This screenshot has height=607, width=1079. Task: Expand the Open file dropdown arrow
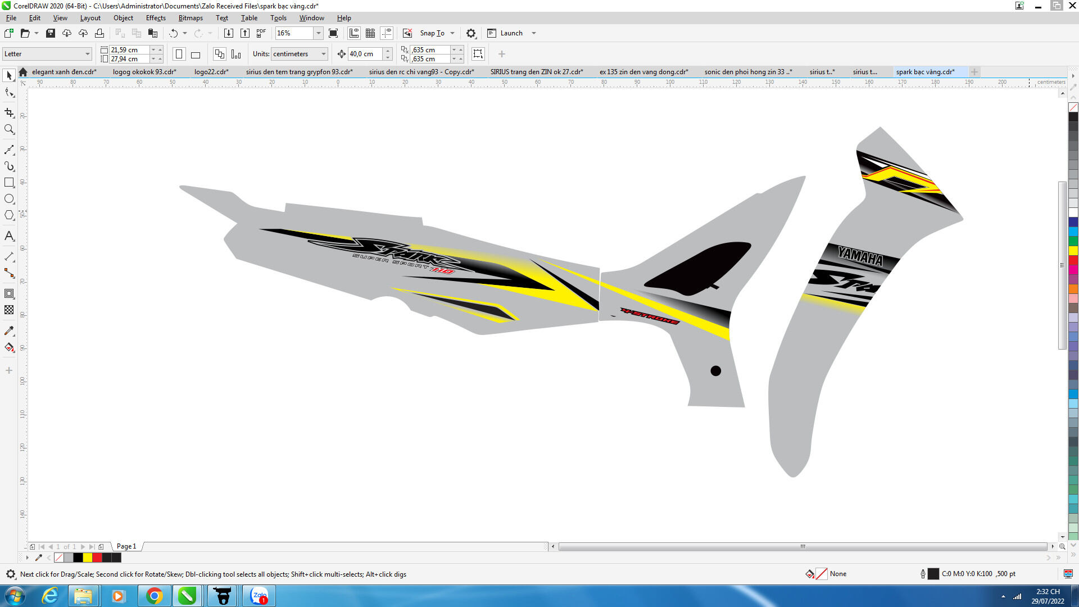coord(37,33)
